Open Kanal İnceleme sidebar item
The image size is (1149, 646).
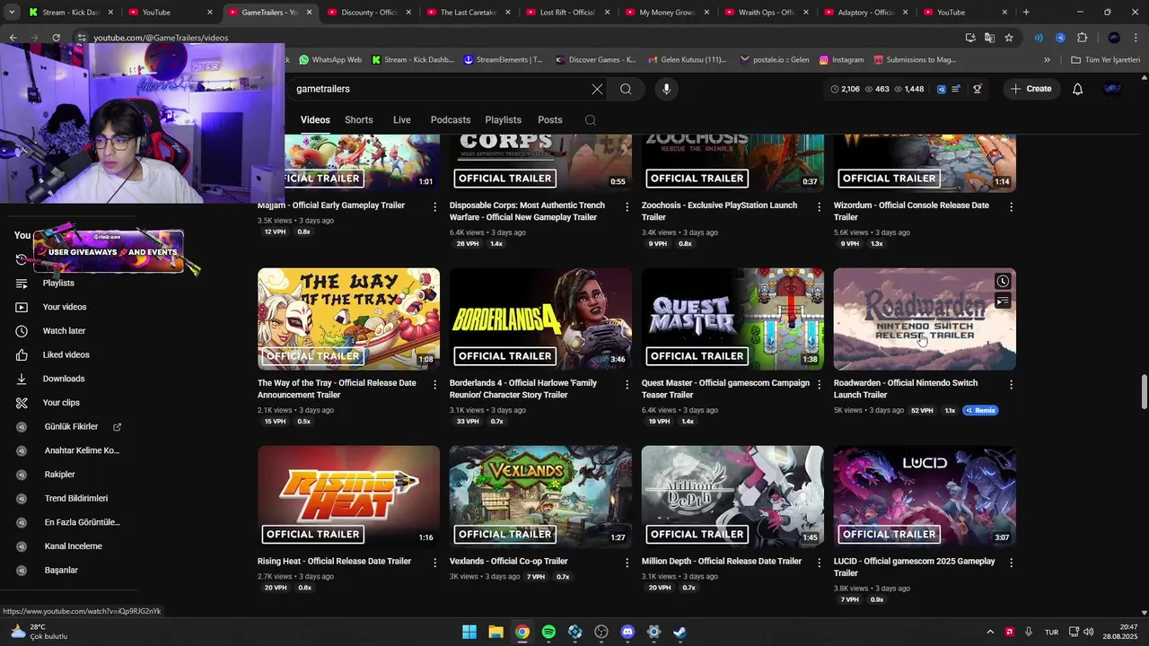click(73, 546)
